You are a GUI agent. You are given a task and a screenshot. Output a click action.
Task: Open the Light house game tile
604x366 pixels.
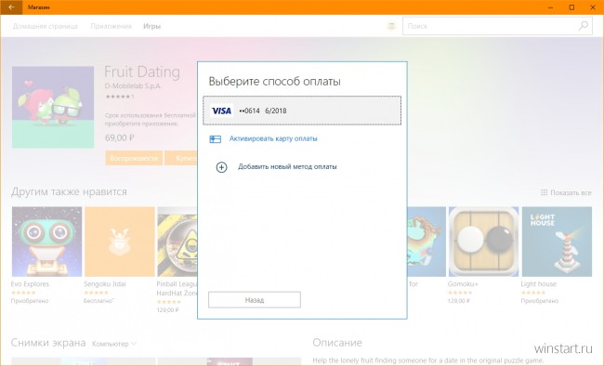pyautogui.click(x=557, y=242)
